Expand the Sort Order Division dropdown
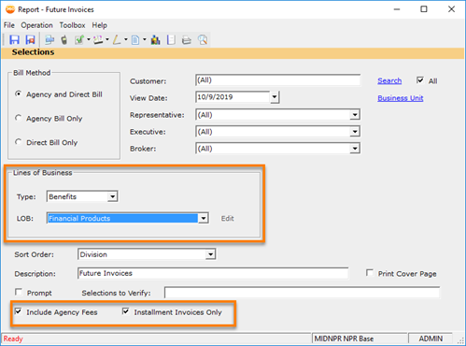 [211, 254]
